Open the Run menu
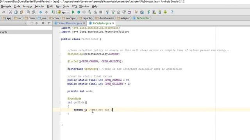 click(58, 6)
